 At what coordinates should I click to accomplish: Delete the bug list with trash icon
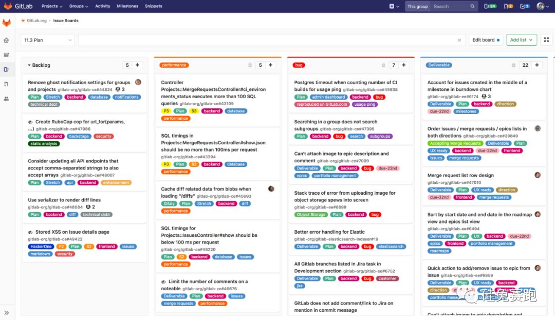point(383,65)
